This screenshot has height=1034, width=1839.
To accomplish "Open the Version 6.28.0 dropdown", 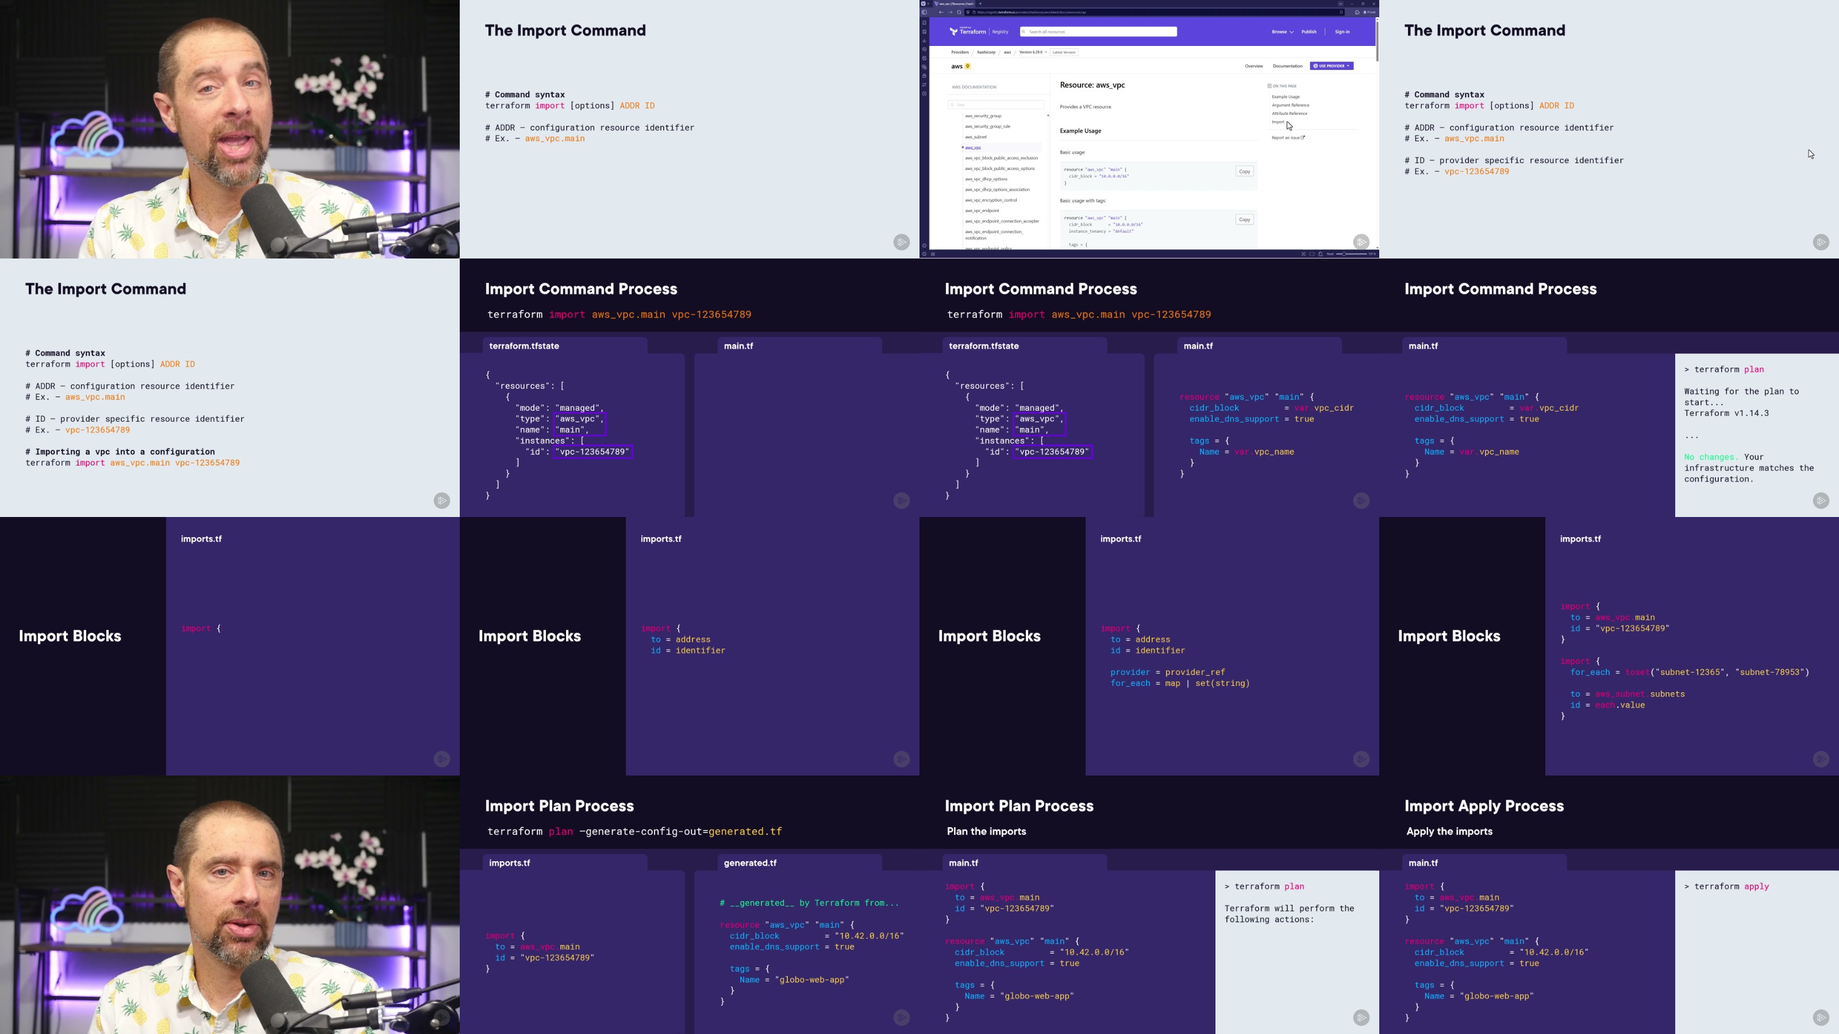I will [1033, 52].
